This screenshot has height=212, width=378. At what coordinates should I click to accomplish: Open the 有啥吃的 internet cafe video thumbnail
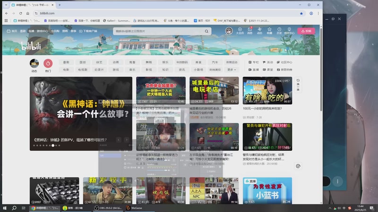(267, 90)
